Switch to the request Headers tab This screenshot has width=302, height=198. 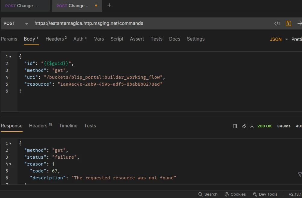tap(56, 39)
